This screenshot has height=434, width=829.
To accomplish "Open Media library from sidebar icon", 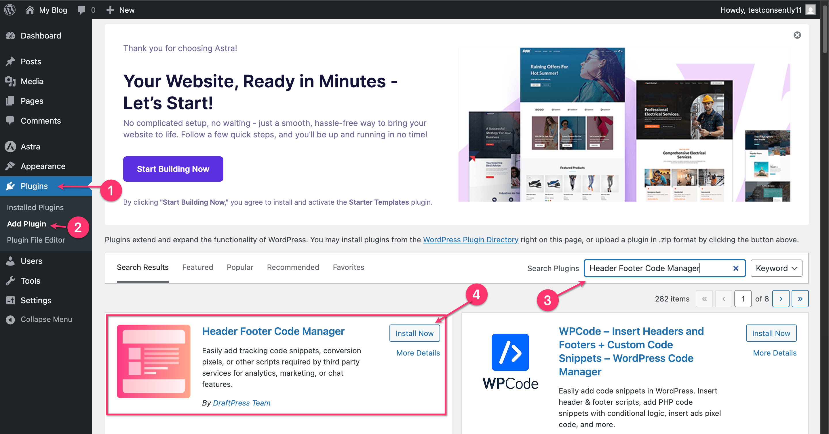I will click(x=10, y=81).
